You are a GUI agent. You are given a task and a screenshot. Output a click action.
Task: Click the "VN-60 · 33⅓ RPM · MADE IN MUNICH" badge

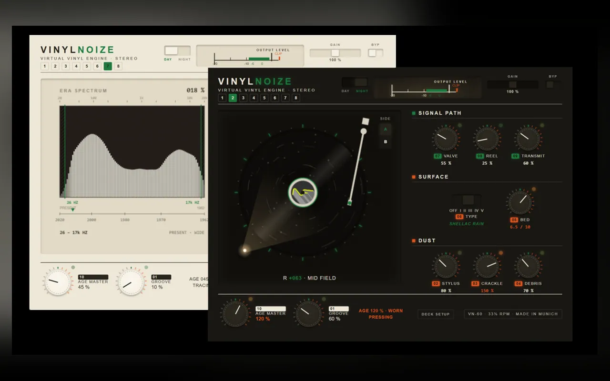coord(513,314)
